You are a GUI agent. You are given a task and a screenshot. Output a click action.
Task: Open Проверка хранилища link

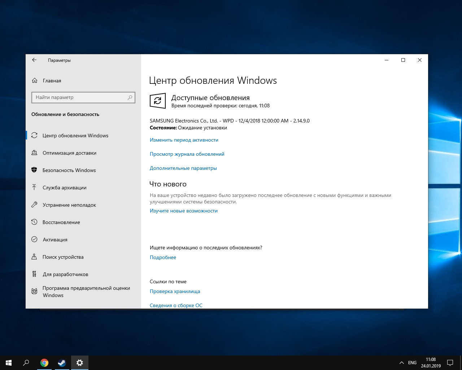pos(175,291)
